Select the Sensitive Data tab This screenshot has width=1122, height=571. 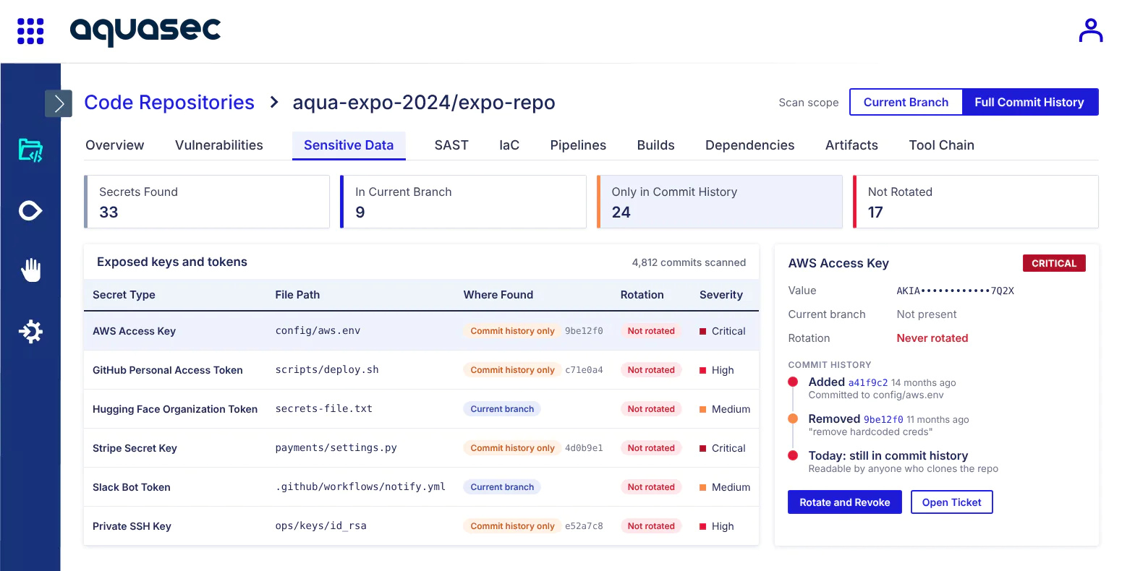point(349,145)
